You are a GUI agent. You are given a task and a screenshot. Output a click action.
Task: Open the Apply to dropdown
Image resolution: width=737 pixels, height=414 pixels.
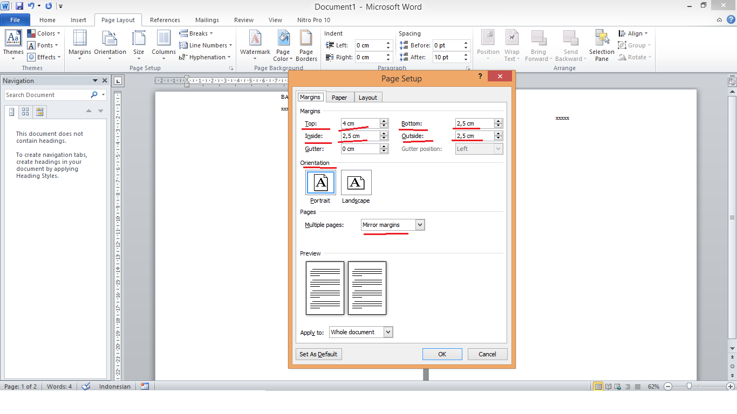click(x=388, y=332)
